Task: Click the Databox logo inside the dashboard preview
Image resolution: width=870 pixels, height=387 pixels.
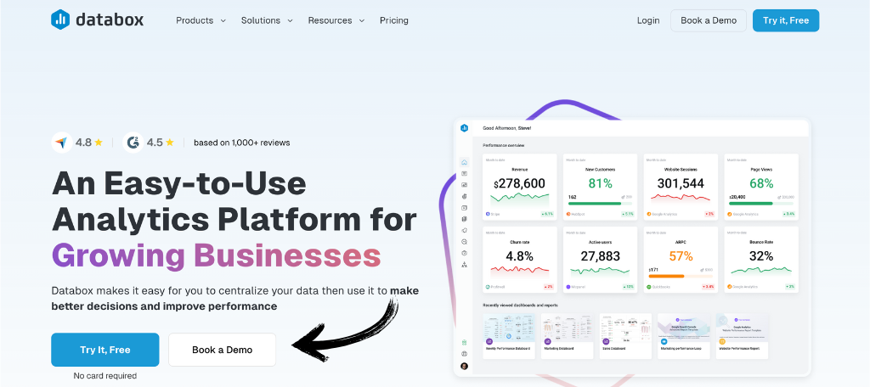Action: (465, 128)
